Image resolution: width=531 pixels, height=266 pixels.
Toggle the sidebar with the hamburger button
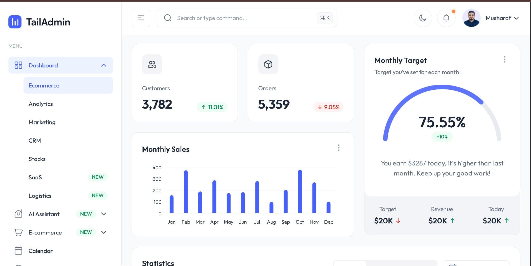tap(141, 18)
